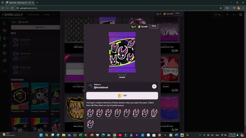Viewport: 246px width, 138px height.
Task: Click the Ararat sticker pack image
Action: pyautogui.click(x=122, y=52)
